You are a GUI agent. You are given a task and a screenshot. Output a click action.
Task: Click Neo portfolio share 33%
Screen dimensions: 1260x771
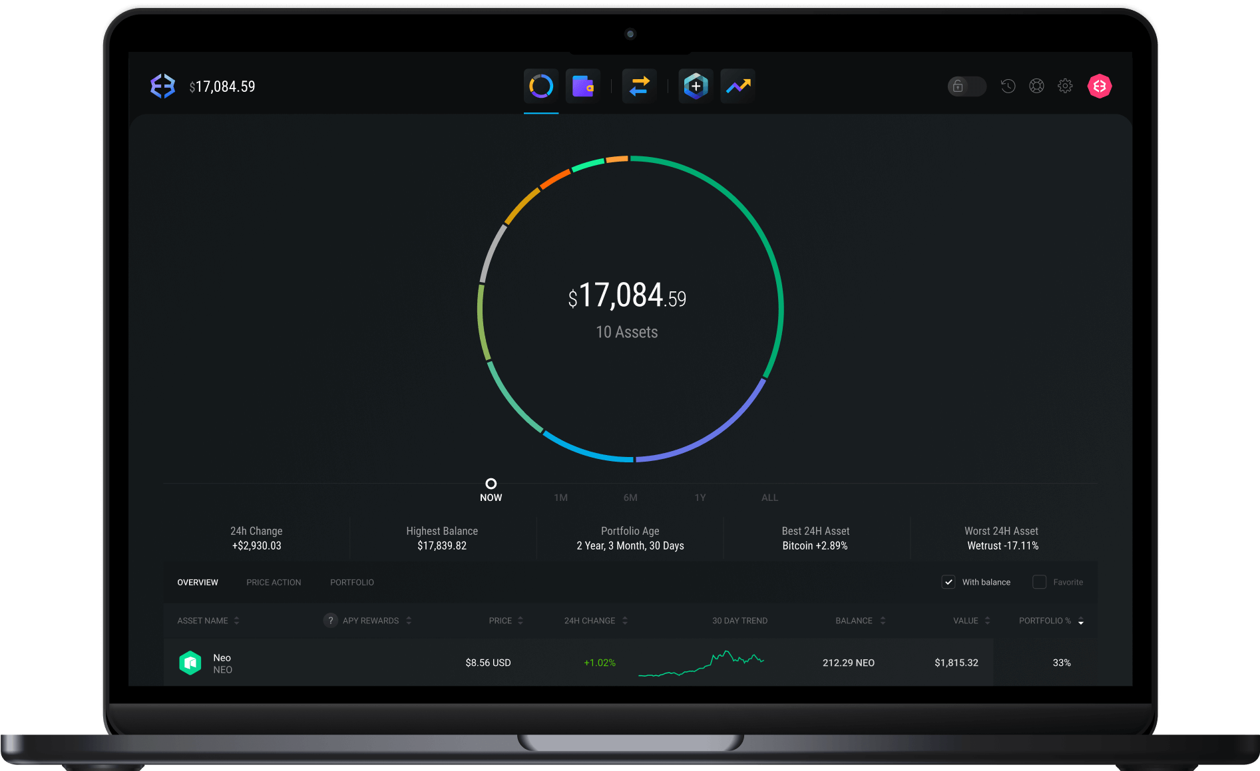1062,663
